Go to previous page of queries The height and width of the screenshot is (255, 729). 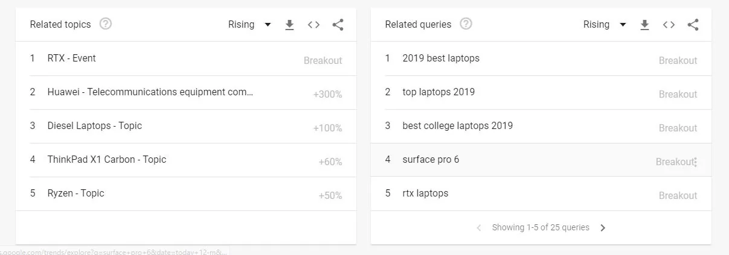479,228
